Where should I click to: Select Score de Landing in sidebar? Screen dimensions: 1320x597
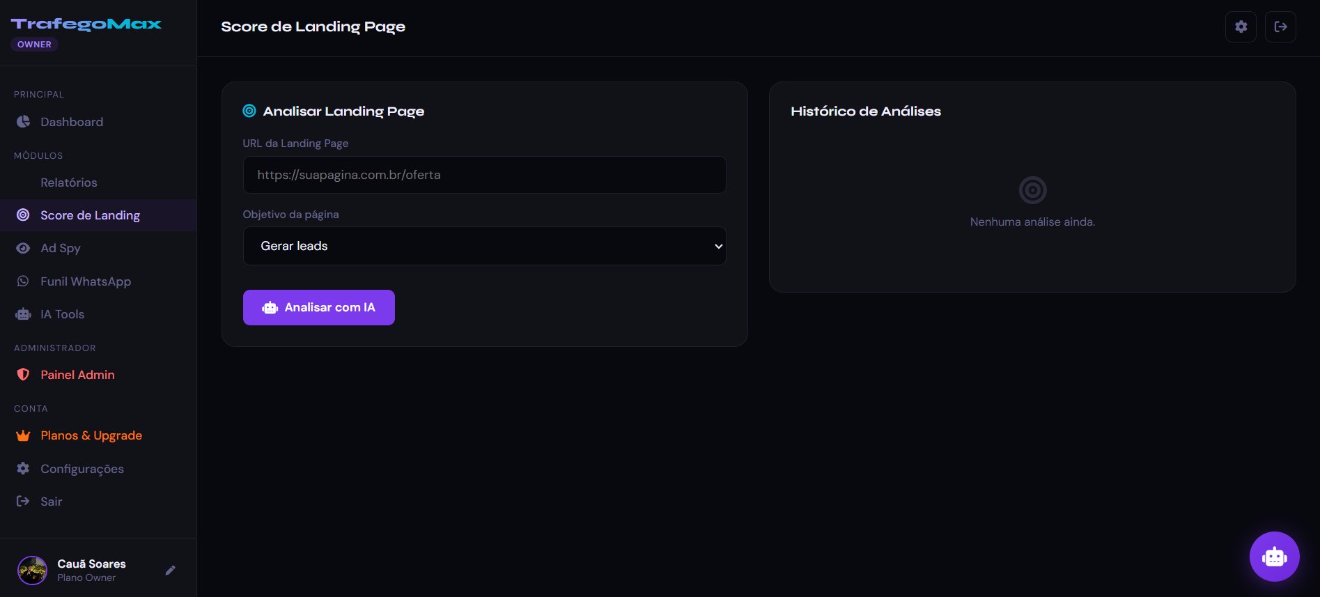tap(98, 215)
